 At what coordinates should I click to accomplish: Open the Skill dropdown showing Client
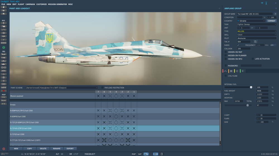[257, 35]
